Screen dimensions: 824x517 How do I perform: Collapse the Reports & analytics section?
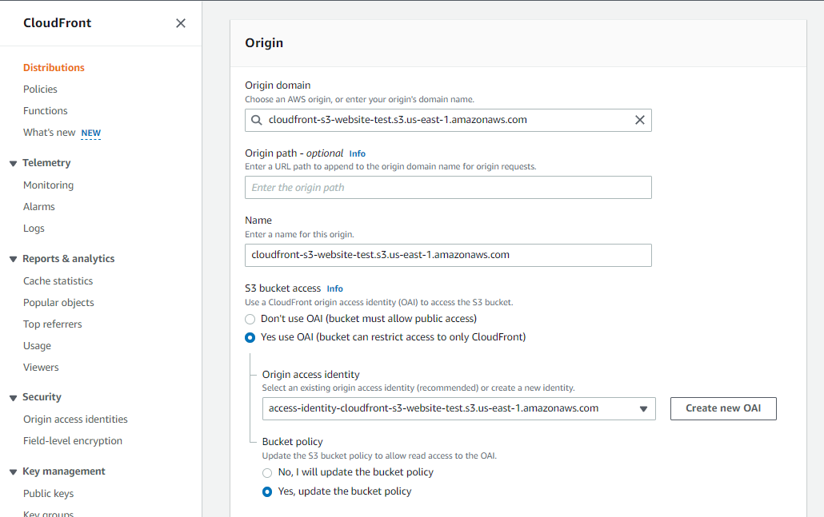[x=13, y=259]
